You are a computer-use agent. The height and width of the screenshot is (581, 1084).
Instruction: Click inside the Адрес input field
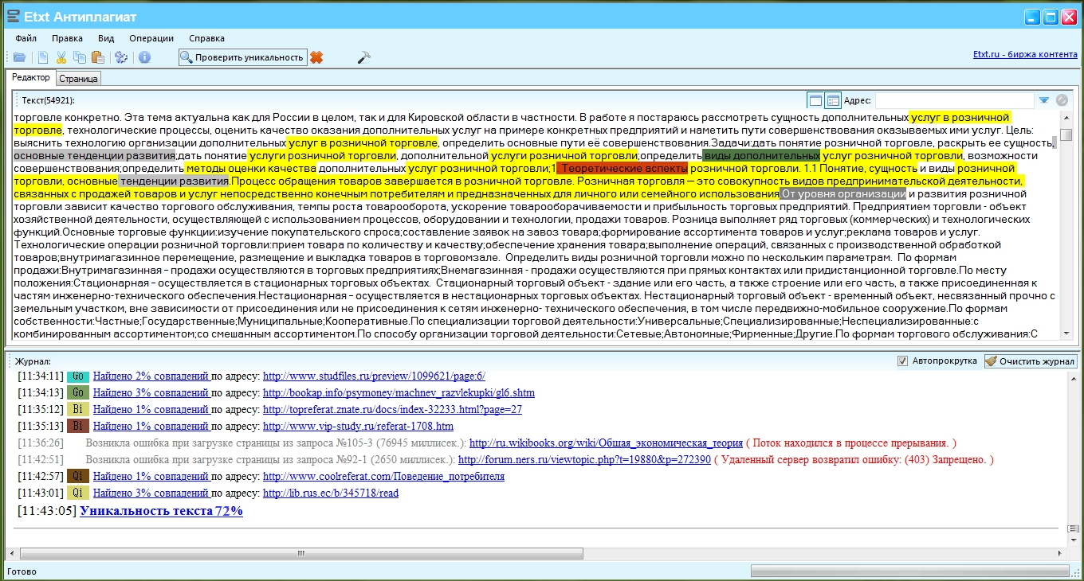point(954,100)
